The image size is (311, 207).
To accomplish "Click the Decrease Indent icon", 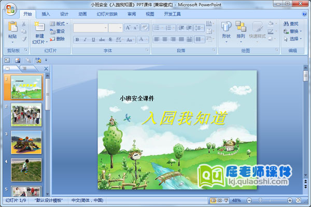I will coord(181,28).
